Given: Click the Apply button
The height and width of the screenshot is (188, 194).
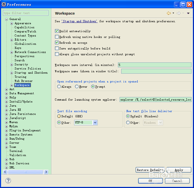Looking at the screenshot, I should 179,170.
